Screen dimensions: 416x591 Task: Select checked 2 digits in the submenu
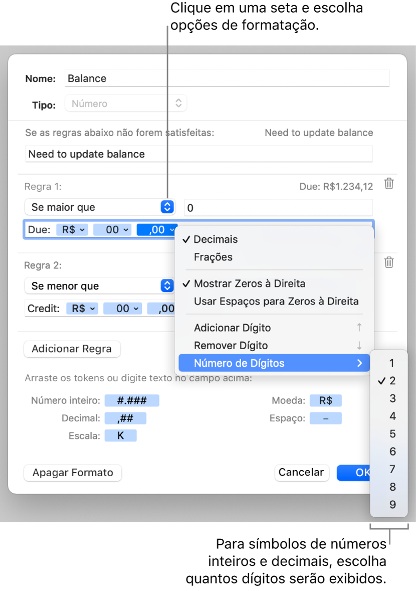point(389,381)
